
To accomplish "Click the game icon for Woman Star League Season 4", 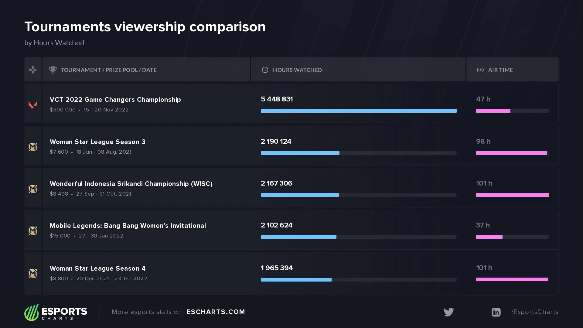I will (33, 274).
